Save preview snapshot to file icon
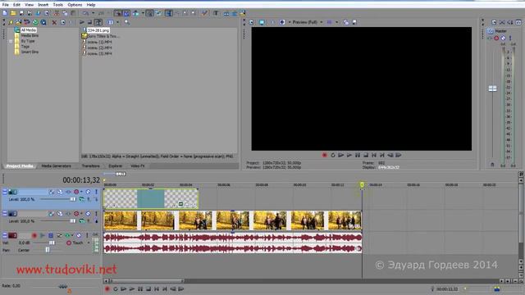 (x=354, y=22)
